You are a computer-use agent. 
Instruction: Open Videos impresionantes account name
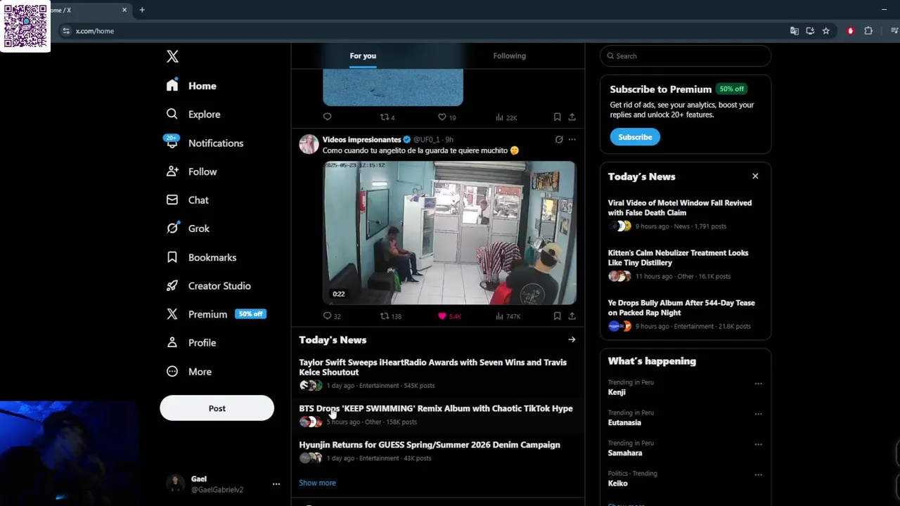coord(361,140)
